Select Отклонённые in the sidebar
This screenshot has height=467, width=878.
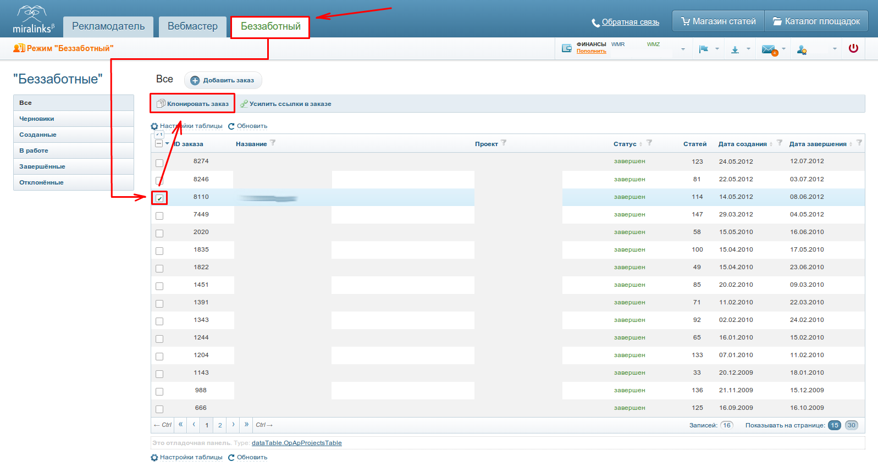(74, 182)
